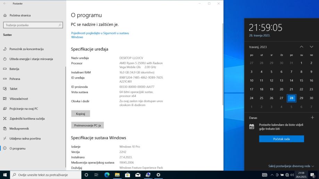319x179 pixels.
Task: Click the taskbar clock showing 21:59
Action: point(301,175)
